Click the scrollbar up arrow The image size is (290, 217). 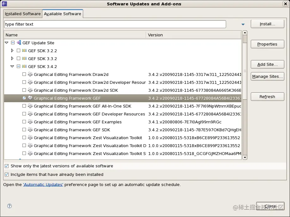[245, 33]
